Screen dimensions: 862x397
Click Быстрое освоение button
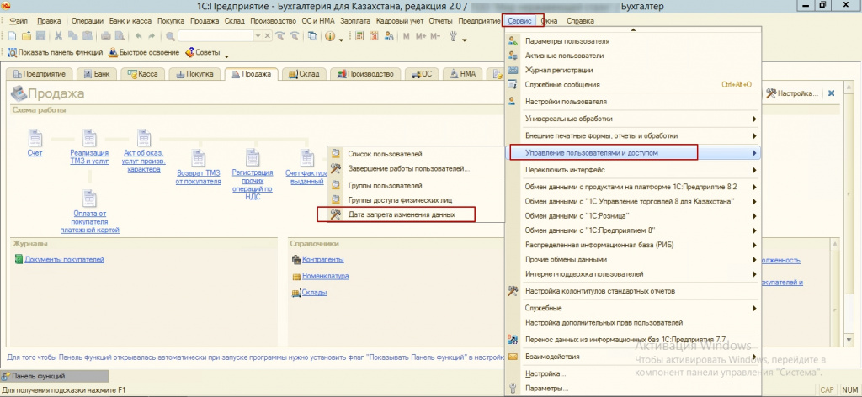[x=144, y=53]
